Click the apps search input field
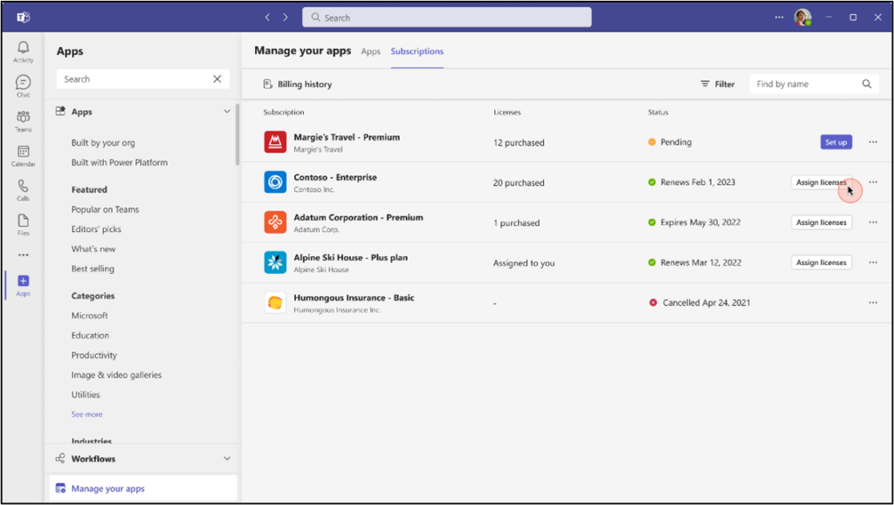This screenshot has height=505, width=894. coord(131,78)
